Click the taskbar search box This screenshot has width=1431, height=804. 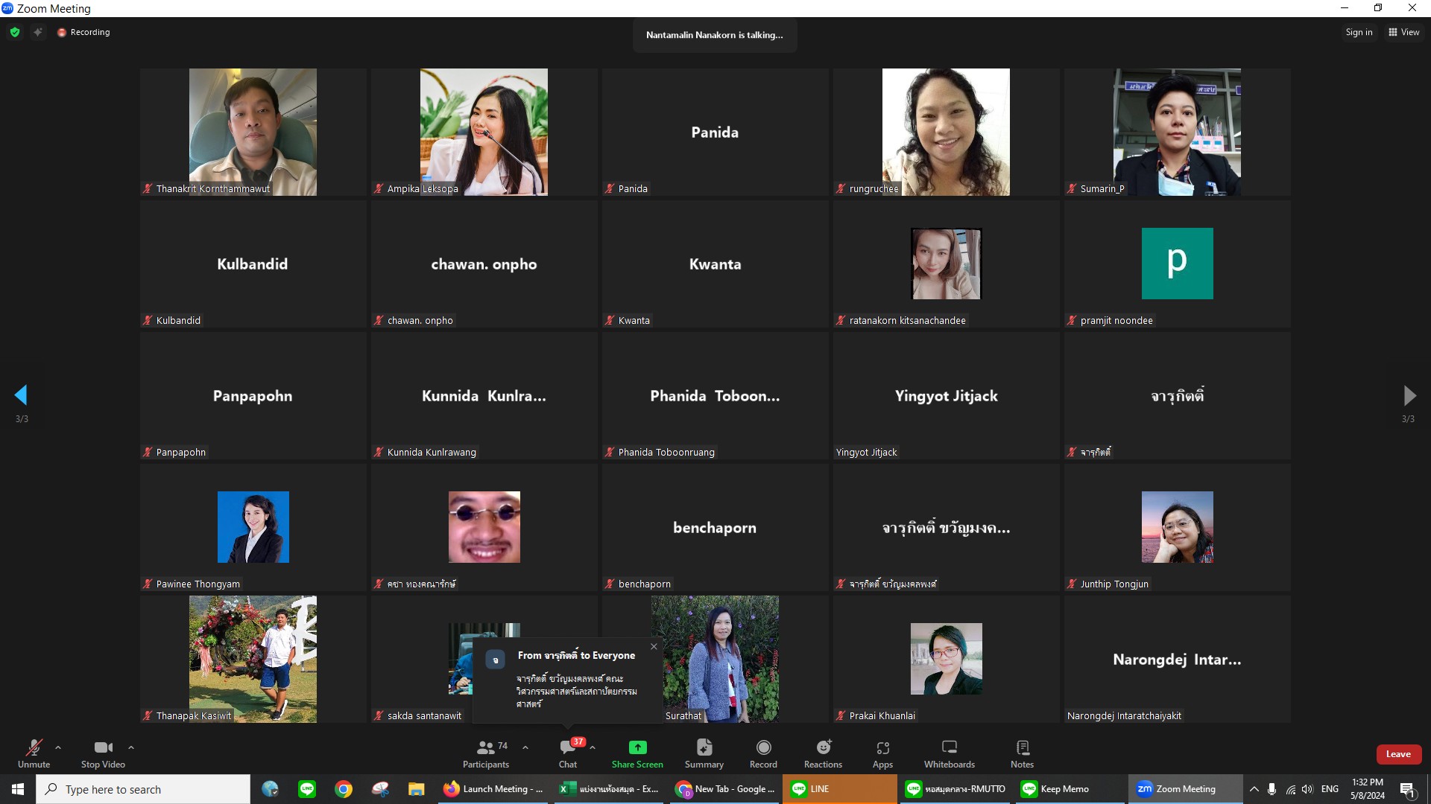pos(143,789)
